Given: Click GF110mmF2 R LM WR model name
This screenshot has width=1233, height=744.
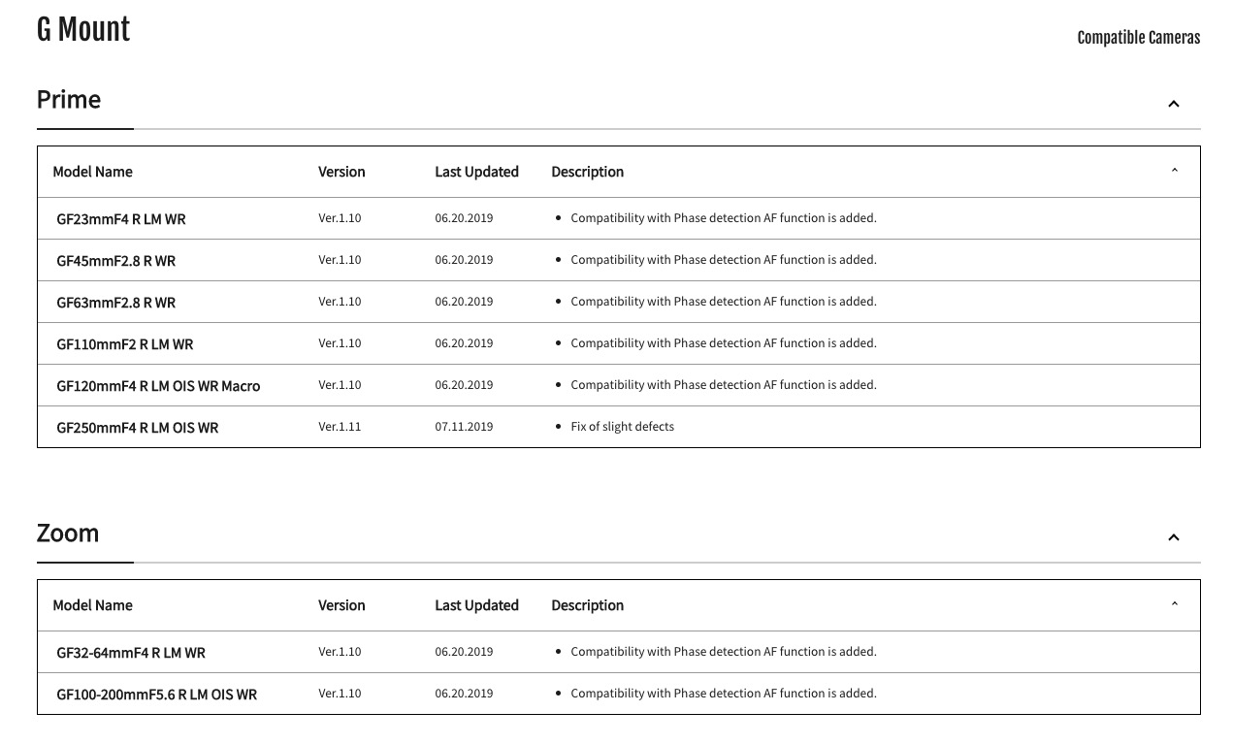Looking at the screenshot, I should tap(125, 344).
